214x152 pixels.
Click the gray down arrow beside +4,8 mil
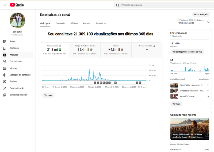pos(122,50)
